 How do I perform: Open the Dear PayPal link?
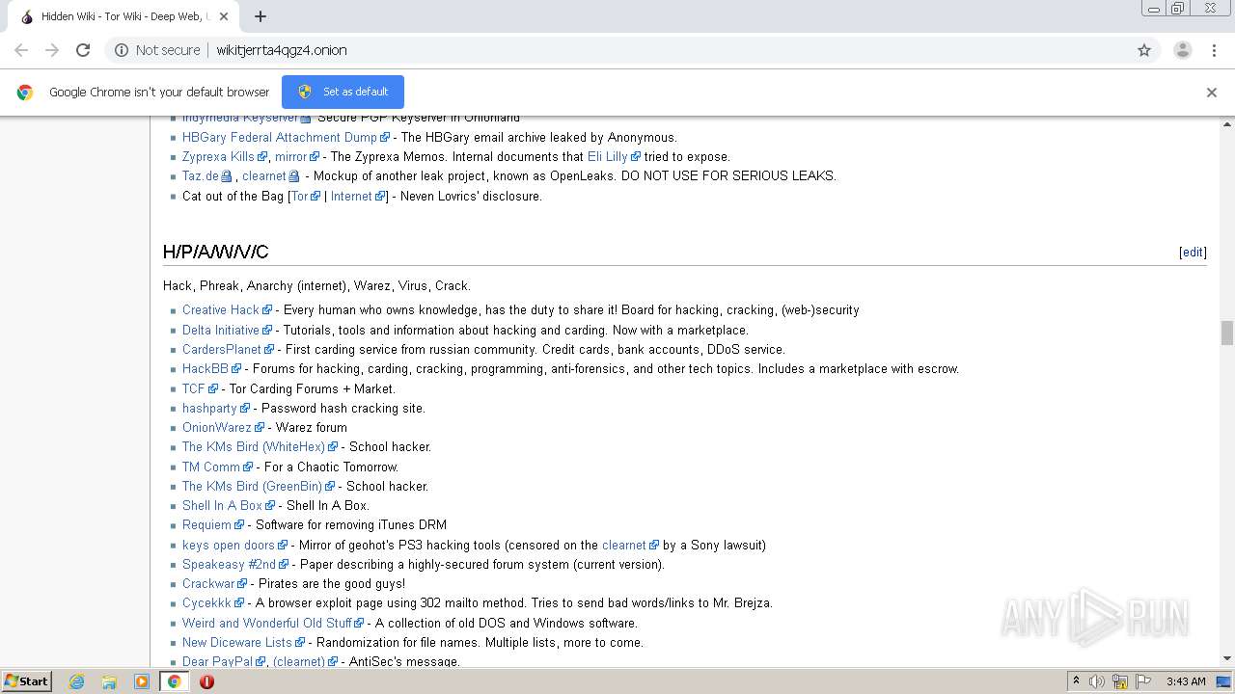[x=218, y=661]
